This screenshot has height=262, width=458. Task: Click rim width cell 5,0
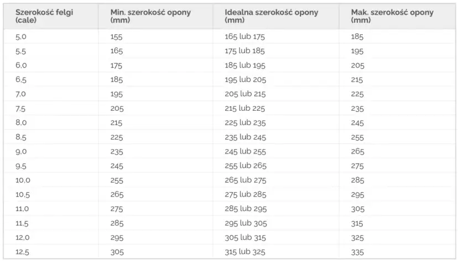coord(21,37)
